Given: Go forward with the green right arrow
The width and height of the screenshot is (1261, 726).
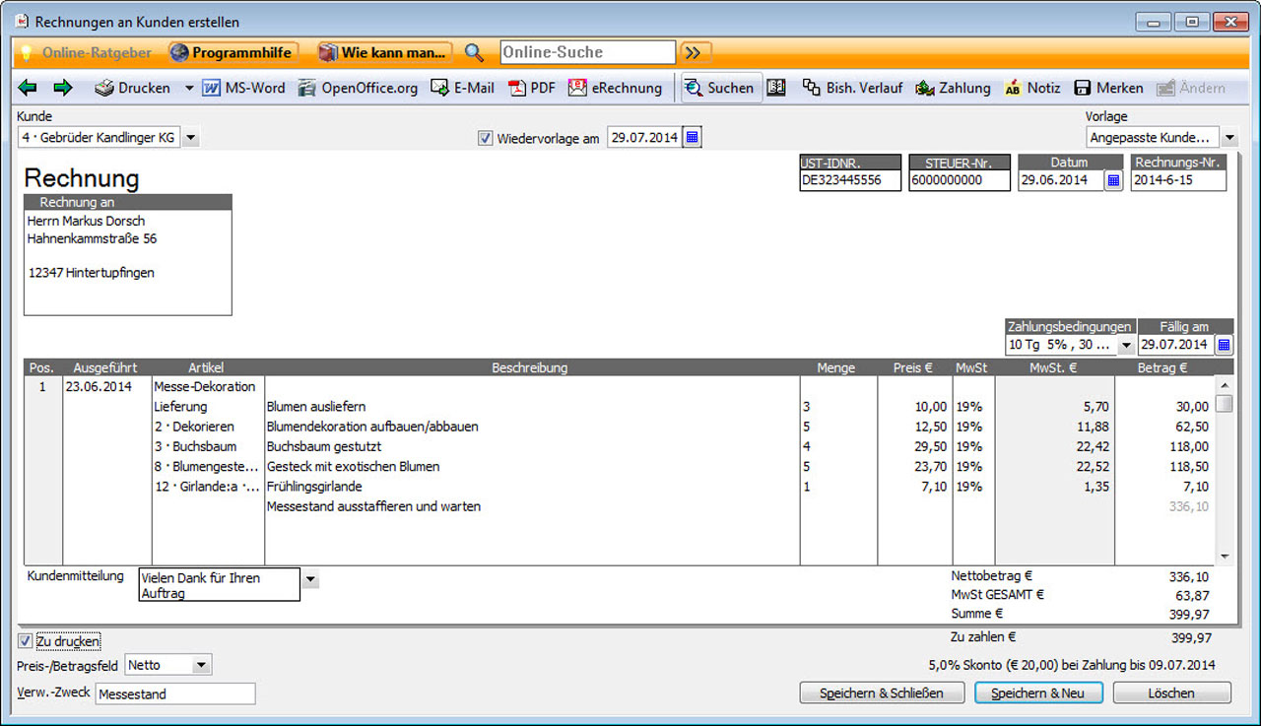Looking at the screenshot, I should [x=63, y=88].
